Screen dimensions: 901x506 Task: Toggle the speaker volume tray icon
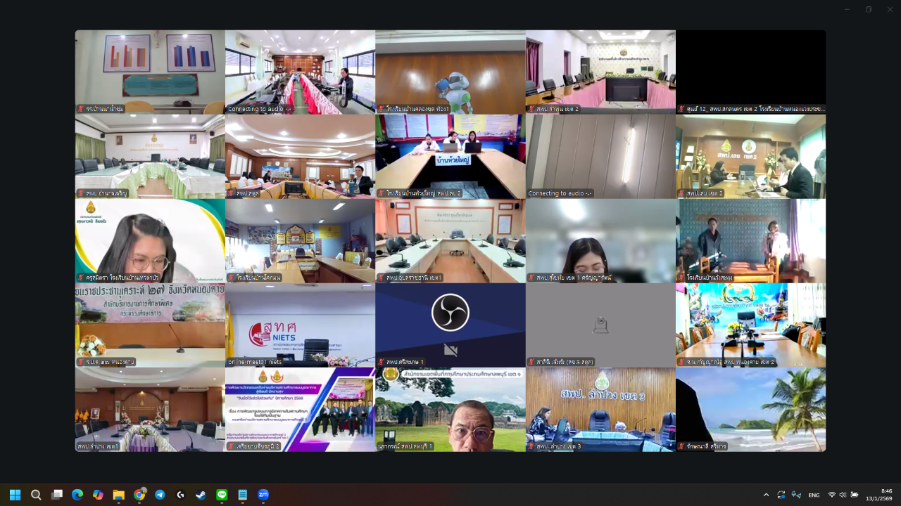[x=843, y=495]
